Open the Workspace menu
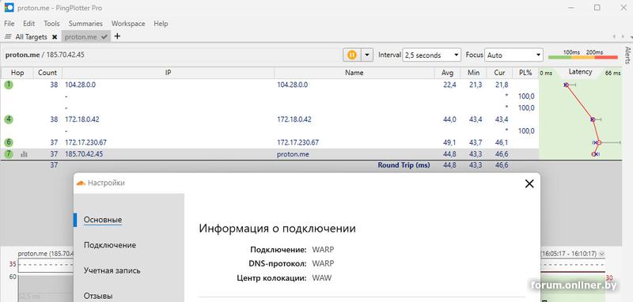 (128, 24)
